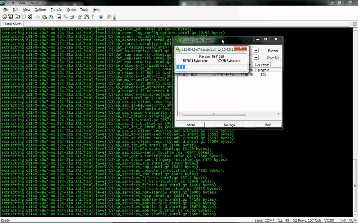Screen dimensions: 358x223
Task: Click the Ready status bar text
Action: point(6,220)
